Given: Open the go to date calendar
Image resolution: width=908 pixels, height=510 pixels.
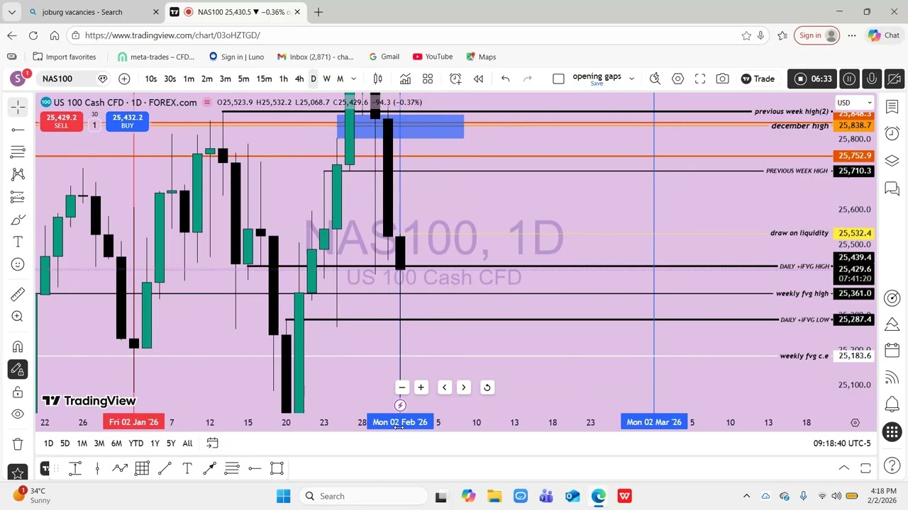Looking at the screenshot, I should pyautogui.click(x=212, y=443).
